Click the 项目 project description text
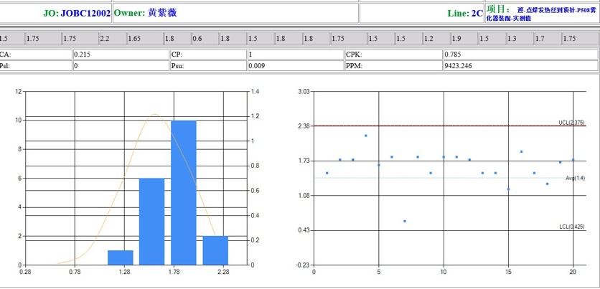Viewport: 600px width, 289px height. 540,13
